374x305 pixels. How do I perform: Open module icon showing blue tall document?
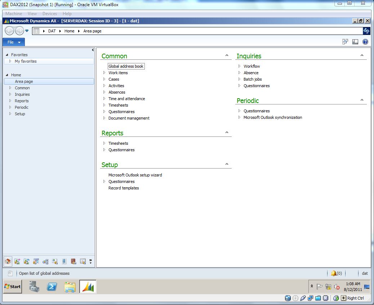pyautogui.click(x=64, y=261)
